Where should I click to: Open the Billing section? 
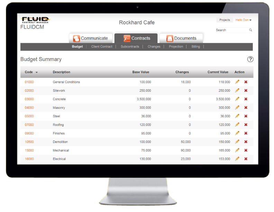[x=195, y=47]
